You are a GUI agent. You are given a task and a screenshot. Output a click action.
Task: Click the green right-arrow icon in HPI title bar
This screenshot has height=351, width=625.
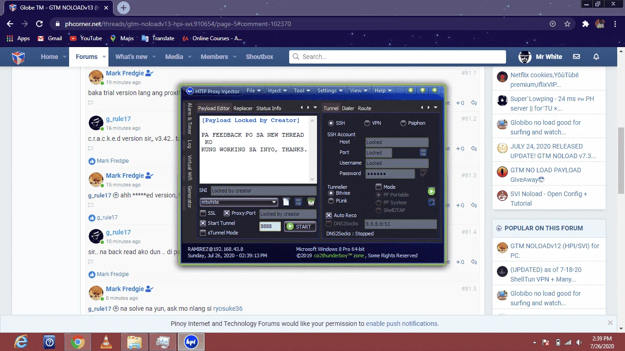pos(434,90)
